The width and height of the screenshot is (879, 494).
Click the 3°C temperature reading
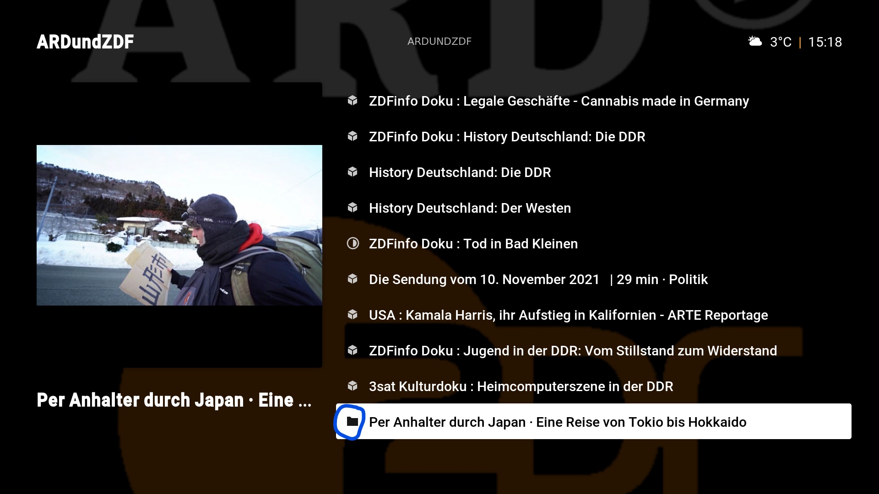pyautogui.click(x=781, y=42)
